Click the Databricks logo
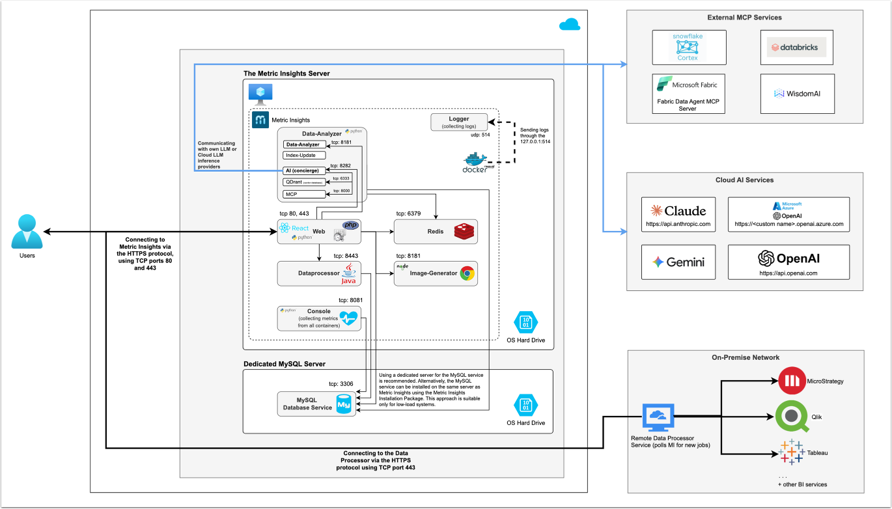The width and height of the screenshot is (892, 509). point(798,48)
